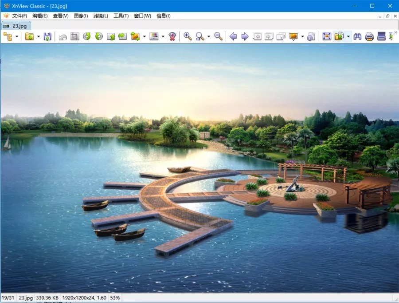Screen dimensions: 399x303
Task: Toggle fullscreen view icon
Action: tap(327, 36)
